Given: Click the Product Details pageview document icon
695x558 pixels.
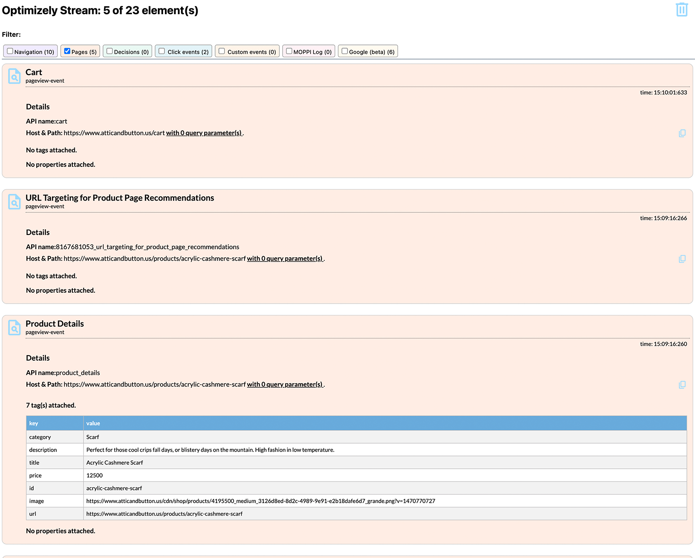Looking at the screenshot, I should pyautogui.click(x=15, y=328).
